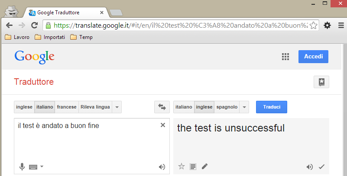Listen to the Italian source text
Image resolution: width=347 pixels, height=176 pixels.
coord(162,167)
